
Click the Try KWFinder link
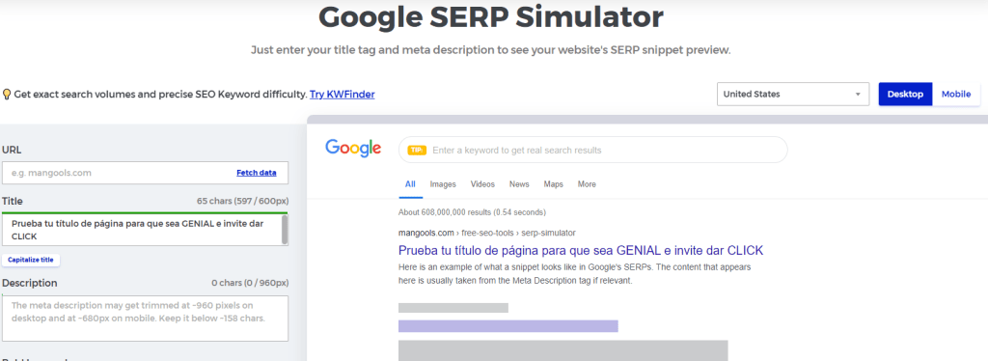[343, 95]
